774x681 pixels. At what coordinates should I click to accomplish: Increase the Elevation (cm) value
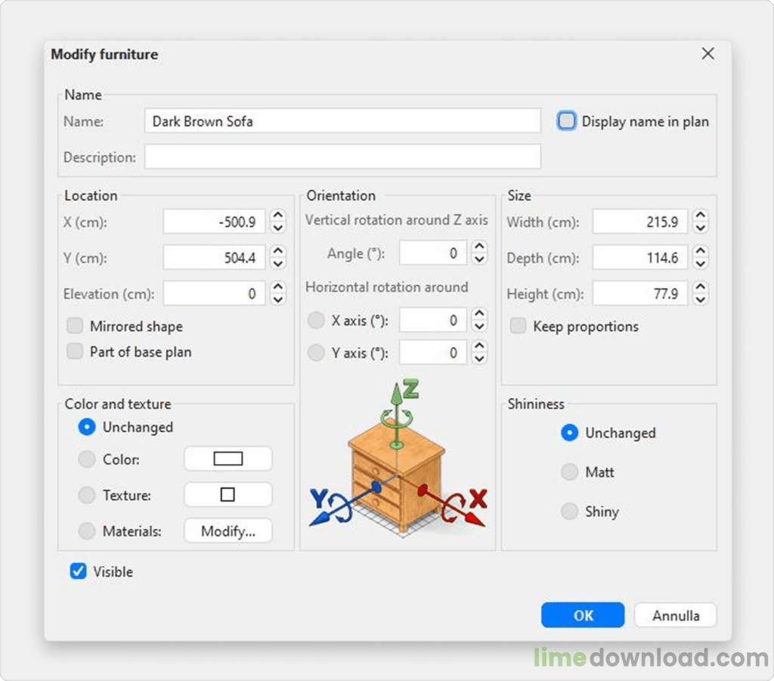pos(278,287)
